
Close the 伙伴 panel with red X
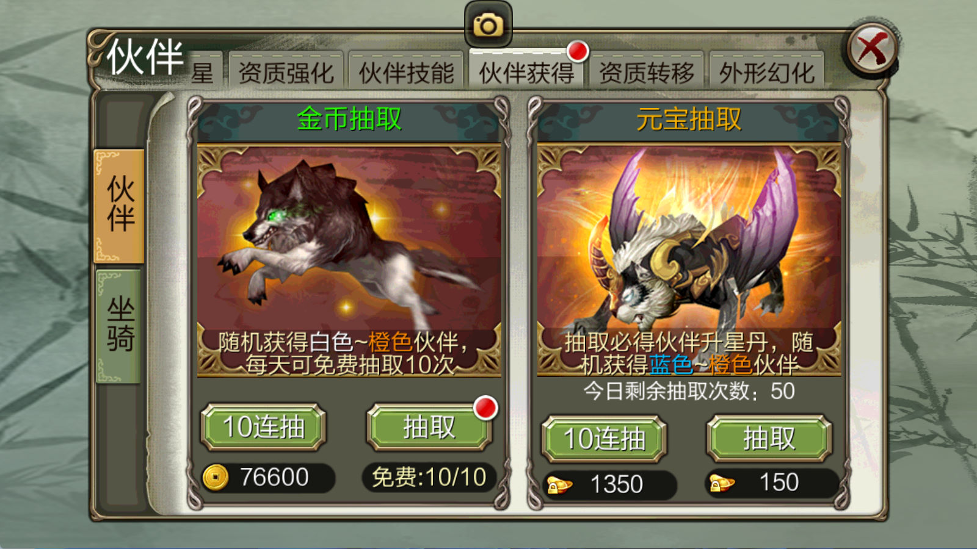[x=872, y=49]
